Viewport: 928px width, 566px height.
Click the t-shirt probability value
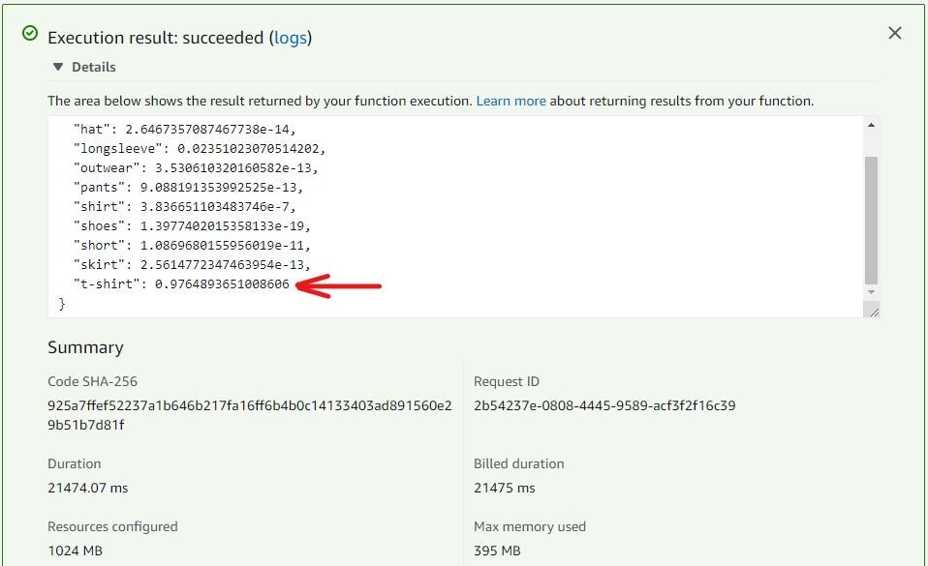tap(222, 284)
